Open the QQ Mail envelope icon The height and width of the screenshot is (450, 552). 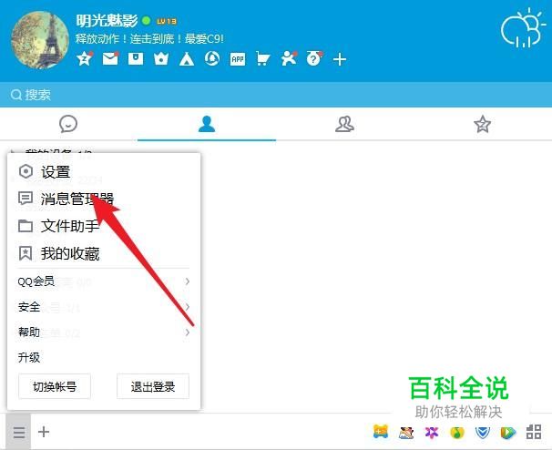pyautogui.click(x=110, y=58)
